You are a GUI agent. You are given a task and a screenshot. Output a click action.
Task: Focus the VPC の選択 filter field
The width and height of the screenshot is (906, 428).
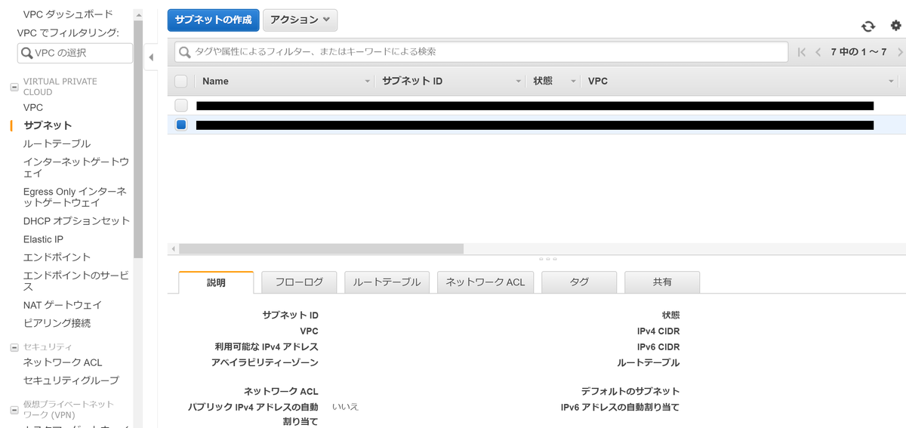(x=75, y=53)
